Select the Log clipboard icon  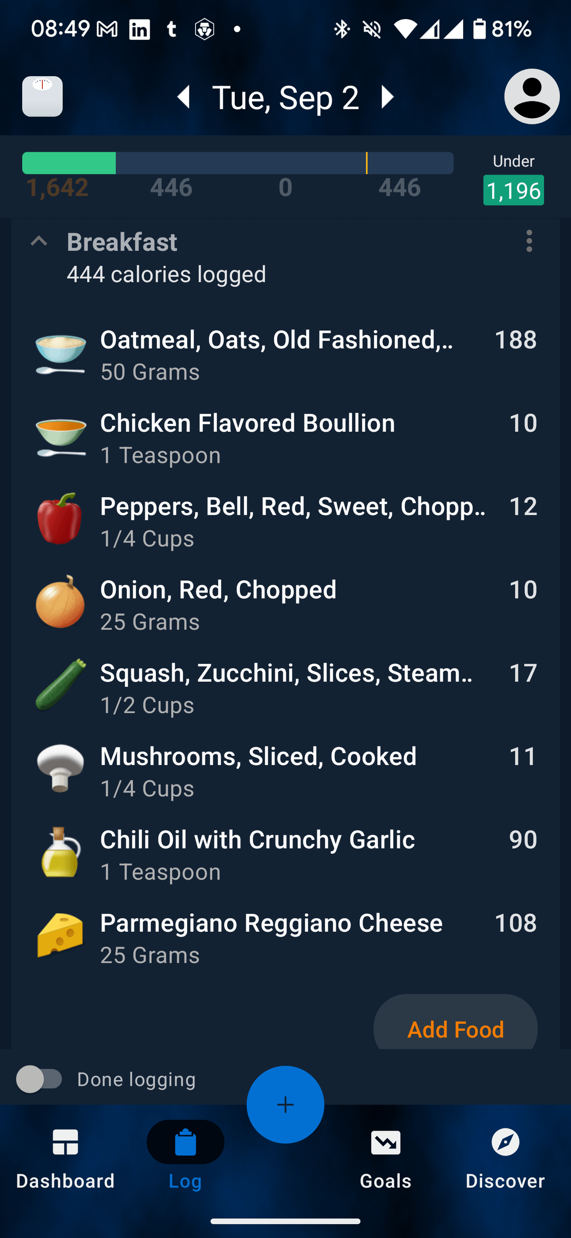pyautogui.click(x=185, y=1143)
